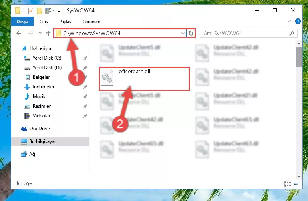Click the folder icon in the title bar
This screenshot has height=201, width=308.
18,10
